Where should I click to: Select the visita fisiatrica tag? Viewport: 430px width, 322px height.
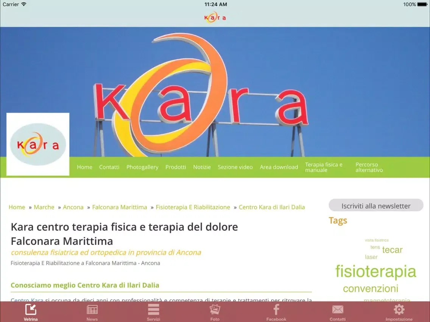point(377,240)
